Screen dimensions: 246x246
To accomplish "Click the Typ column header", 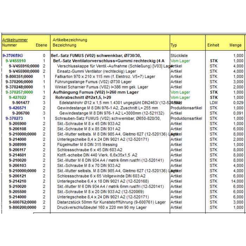I will [x=174, y=45].
